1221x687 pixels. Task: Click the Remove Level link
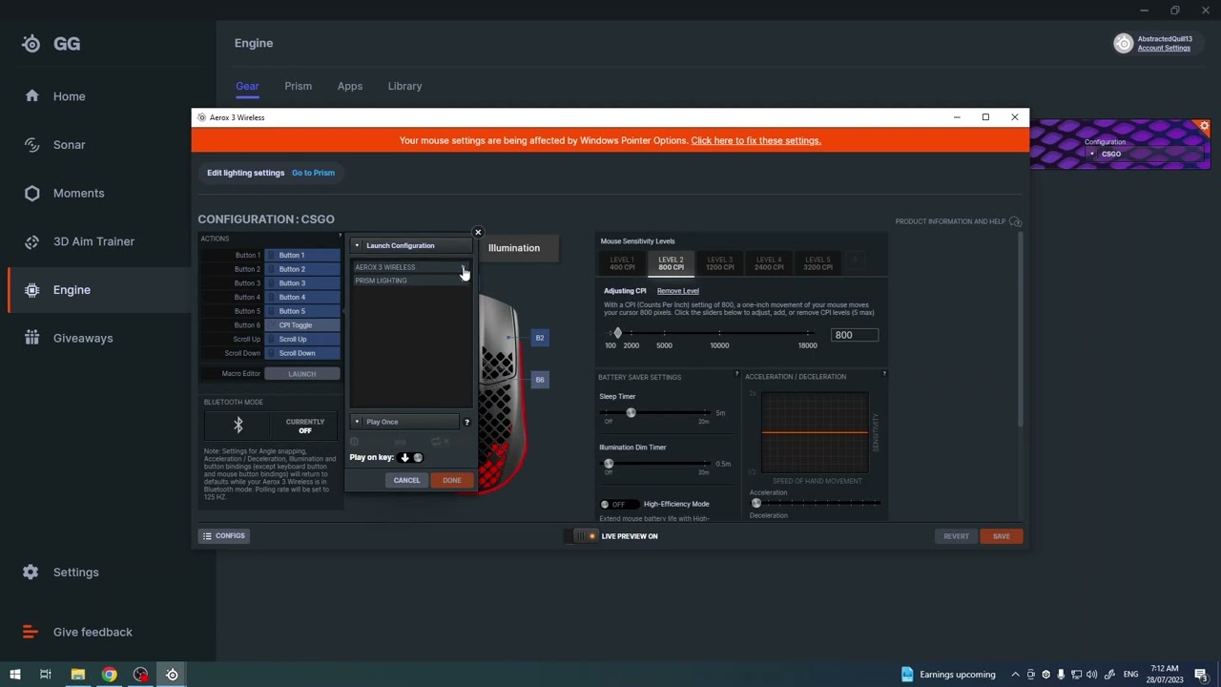pos(678,291)
